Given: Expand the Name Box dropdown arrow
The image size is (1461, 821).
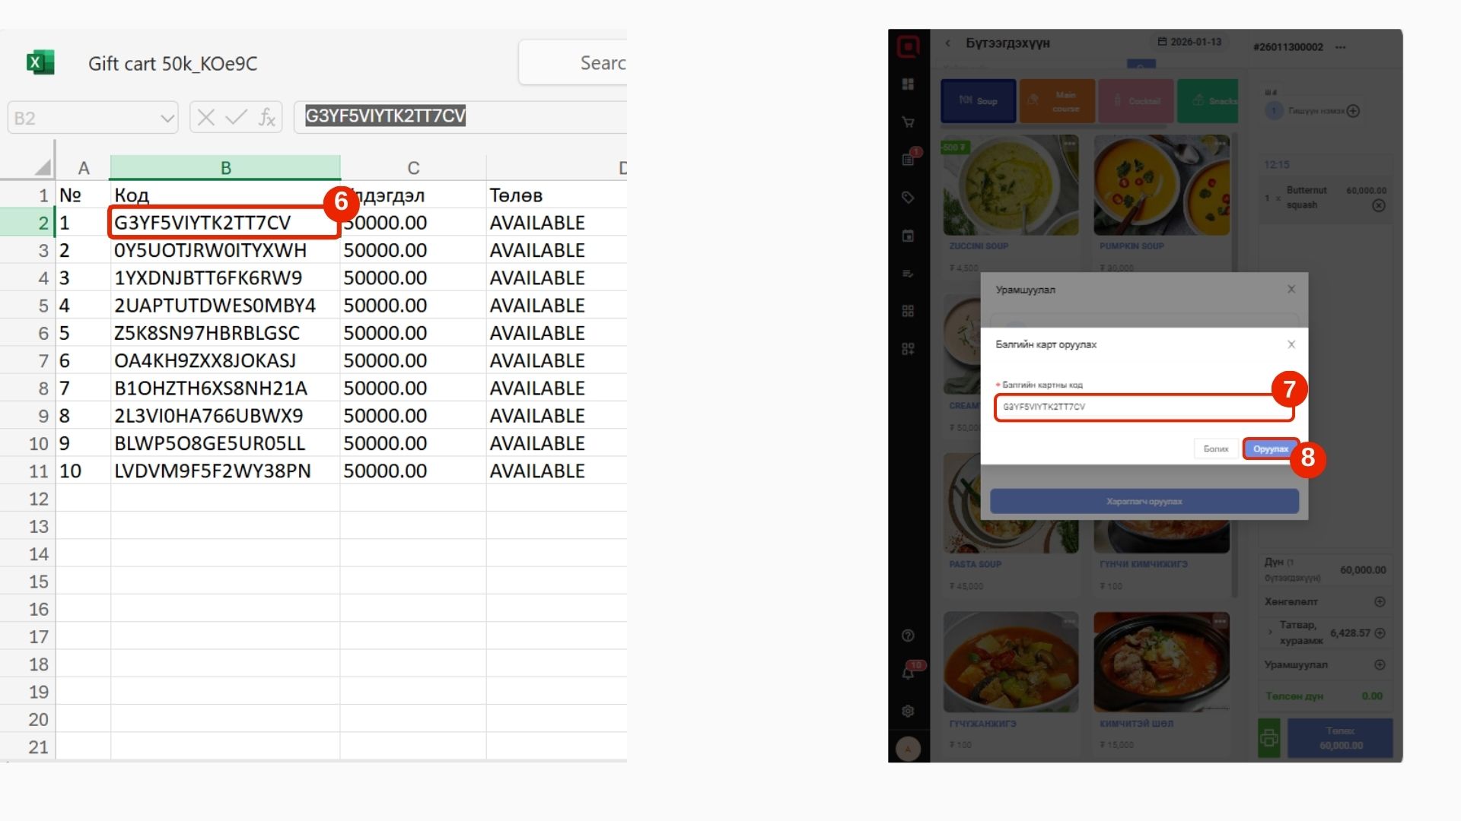Looking at the screenshot, I should coord(167,119).
